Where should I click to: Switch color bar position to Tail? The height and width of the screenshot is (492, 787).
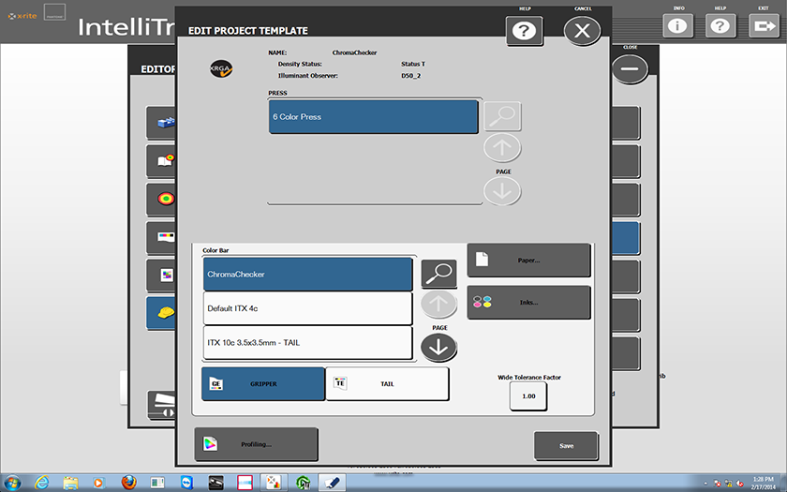click(x=387, y=383)
